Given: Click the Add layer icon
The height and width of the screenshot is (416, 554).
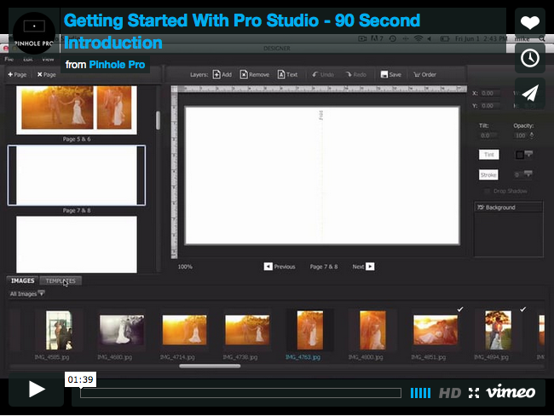Looking at the screenshot, I should tap(216, 74).
